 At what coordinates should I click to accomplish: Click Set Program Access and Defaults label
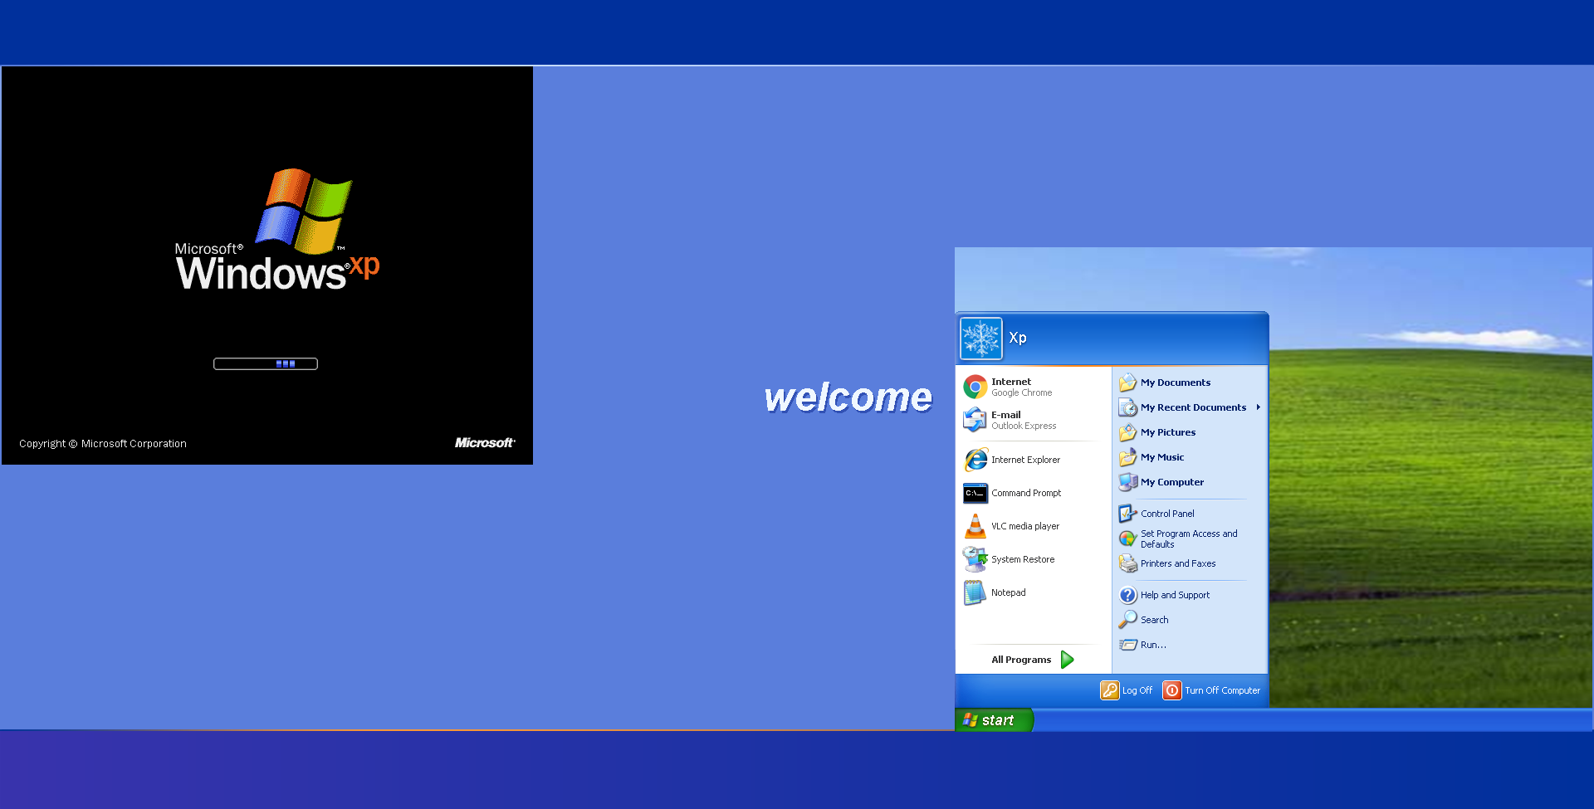(x=1189, y=539)
